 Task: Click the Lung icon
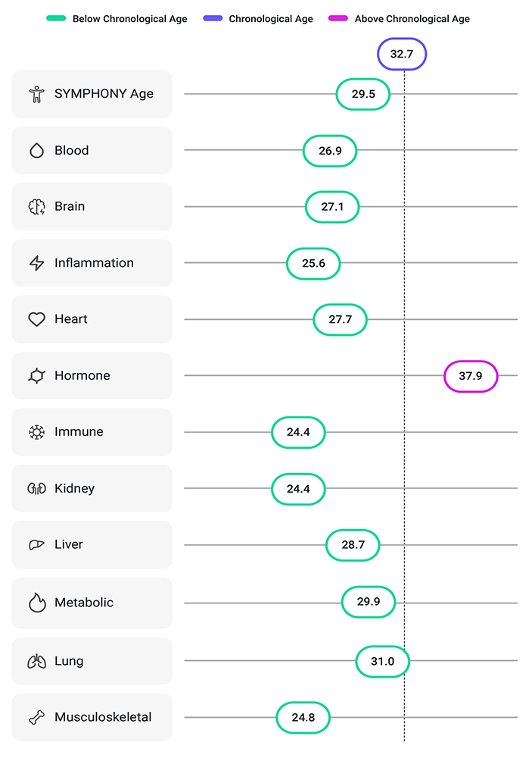36,661
